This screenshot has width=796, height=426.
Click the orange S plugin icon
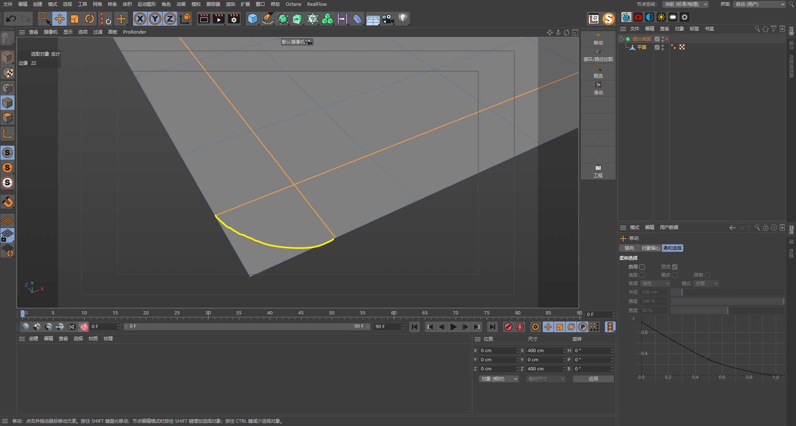coord(608,19)
